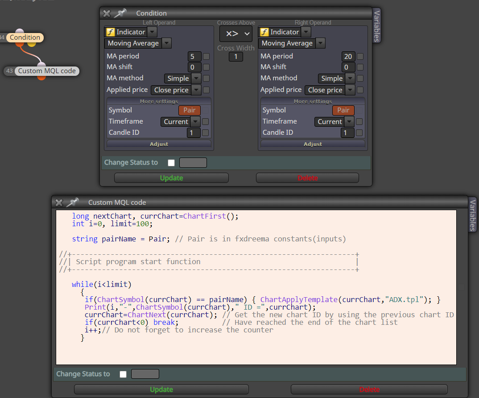The height and width of the screenshot is (398, 479).
Task: Click Update button in Condition panel
Action: click(171, 178)
